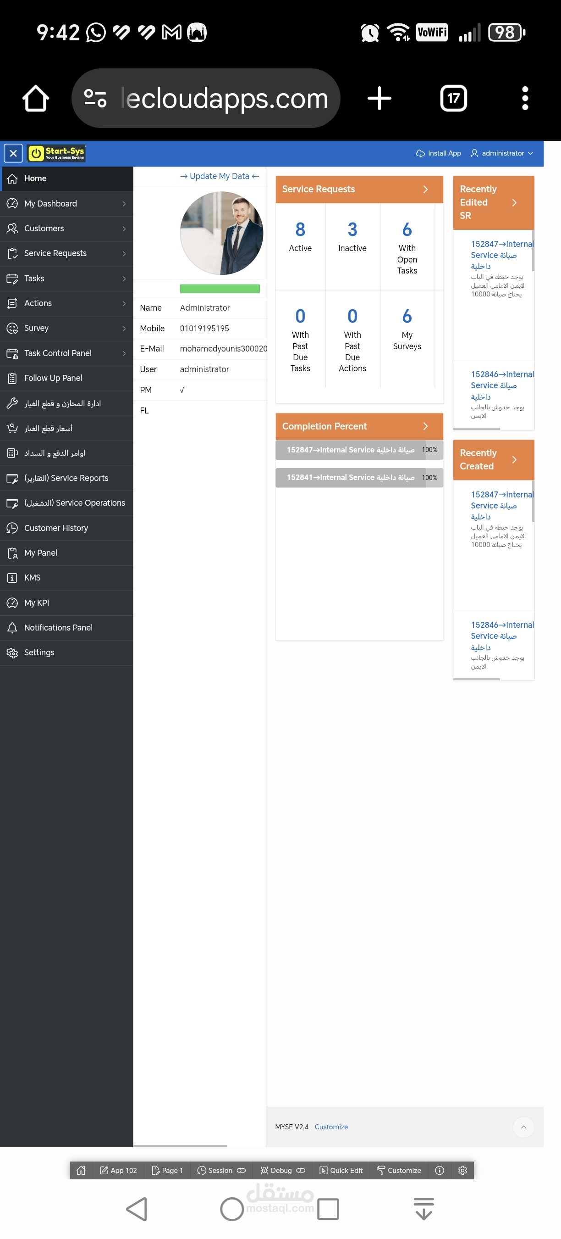Open Home in the sidebar

pyautogui.click(x=66, y=179)
